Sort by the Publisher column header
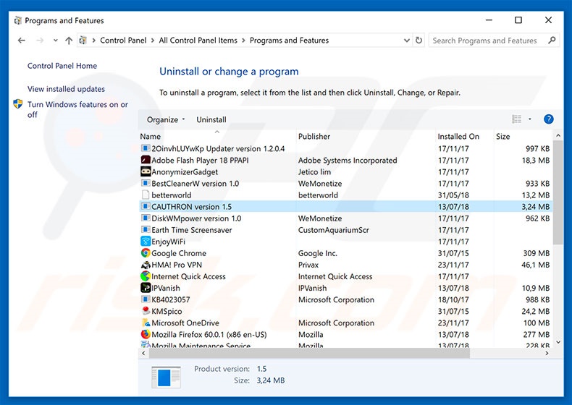This screenshot has width=572, height=405. click(366, 137)
